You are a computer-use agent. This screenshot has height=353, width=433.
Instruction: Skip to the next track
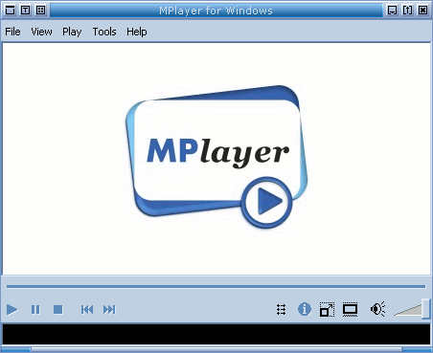(x=109, y=309)
